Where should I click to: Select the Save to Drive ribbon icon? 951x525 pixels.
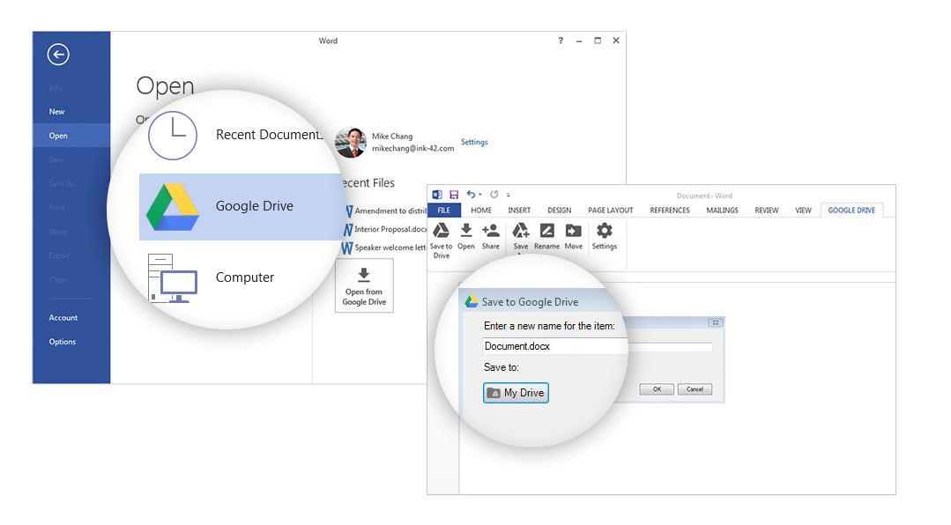pos(441,236)
